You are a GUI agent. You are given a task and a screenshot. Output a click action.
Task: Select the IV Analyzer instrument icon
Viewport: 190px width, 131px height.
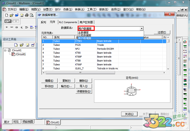[185, 90]
